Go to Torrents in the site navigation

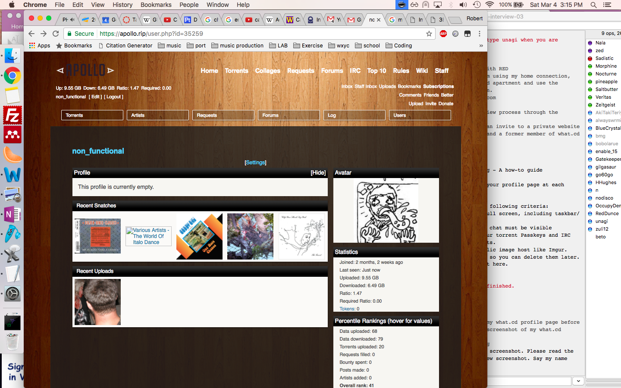tap(236, 71)
